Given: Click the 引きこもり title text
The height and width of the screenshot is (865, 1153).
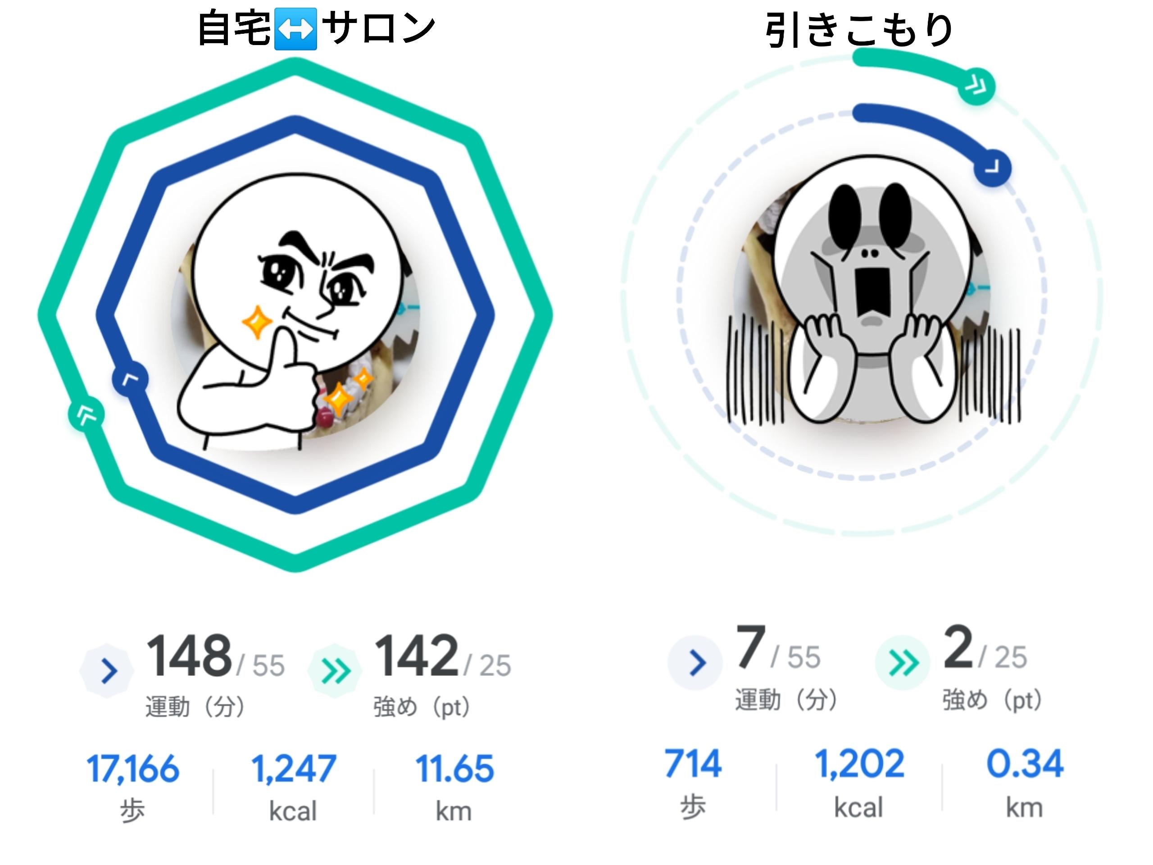Looking at the screenshot, I should click(859, 30).
